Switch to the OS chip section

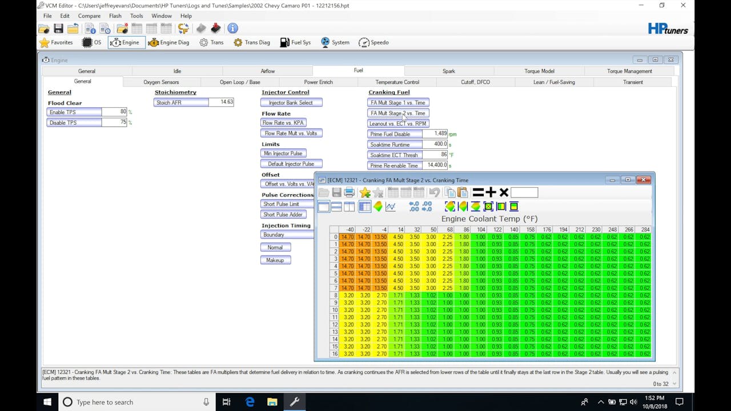tap(92, 42)
